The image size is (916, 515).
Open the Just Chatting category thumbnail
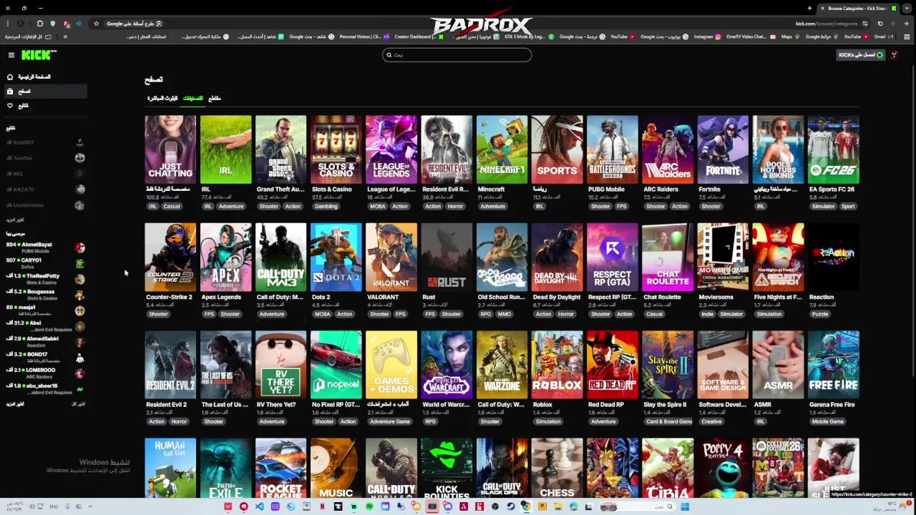170,149
